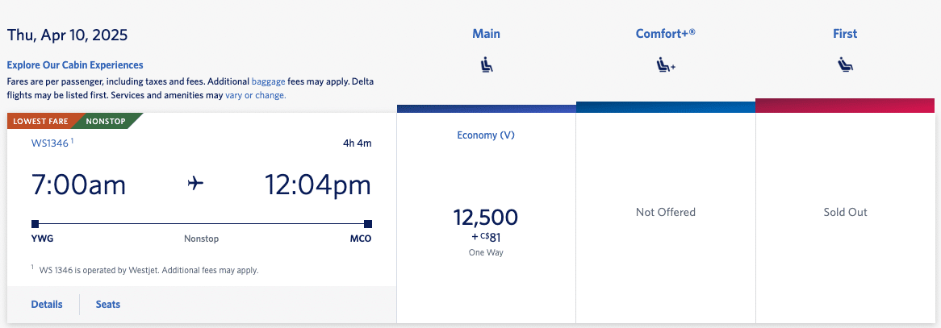Open the First cabin column header
The width and height of the screenshot is (941, 328).
(x=845, y=34)
